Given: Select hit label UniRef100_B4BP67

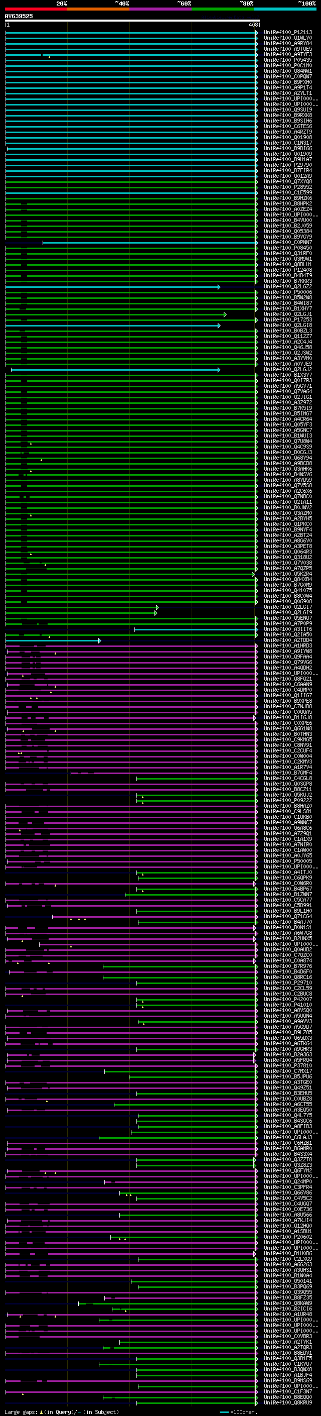Looking at the screenshot, I should tap(288, 889).
